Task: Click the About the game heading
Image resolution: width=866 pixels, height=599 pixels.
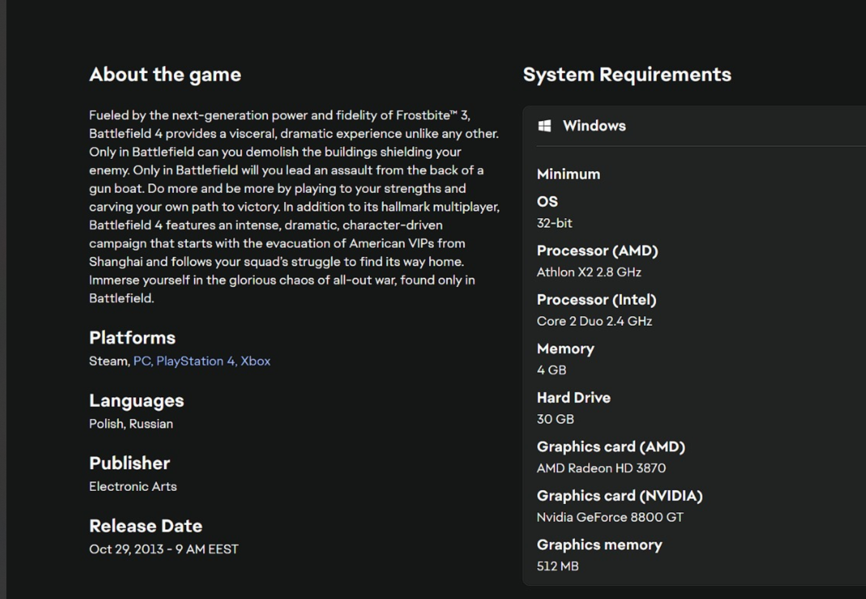Action: [165, 74]
